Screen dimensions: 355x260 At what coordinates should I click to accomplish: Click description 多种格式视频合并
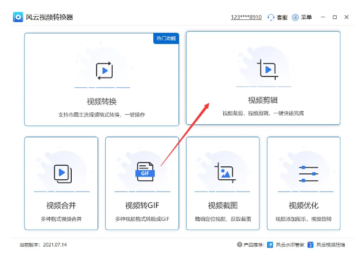click(61, 219)
